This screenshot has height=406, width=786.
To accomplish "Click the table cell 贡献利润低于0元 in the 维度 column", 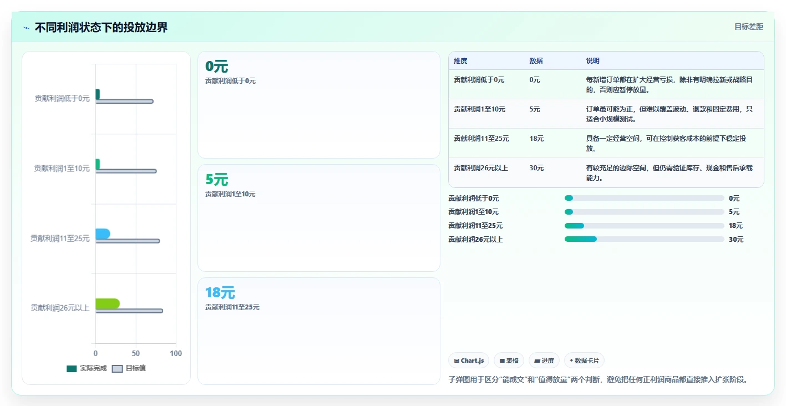I will tap(479, 80).
